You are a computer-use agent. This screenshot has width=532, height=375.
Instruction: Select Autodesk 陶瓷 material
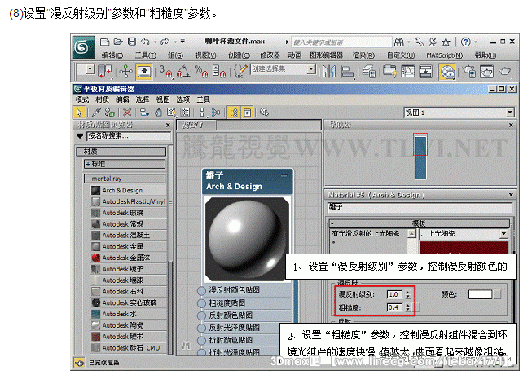129,325
